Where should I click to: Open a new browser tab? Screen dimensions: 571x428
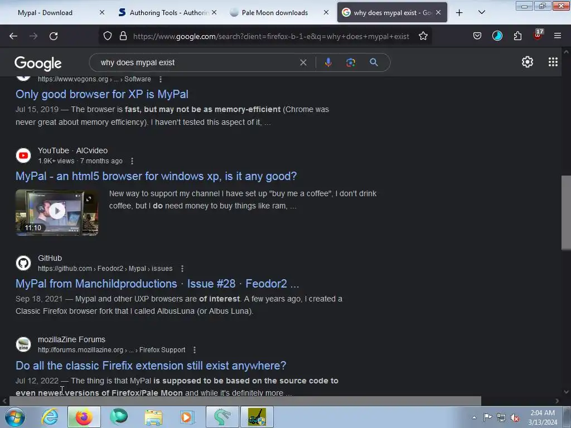[459, 13]
